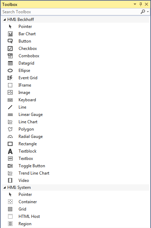Select the Line Chart icon
The image size is (151, 228).
pyautogui.click(x=10, y=122)
